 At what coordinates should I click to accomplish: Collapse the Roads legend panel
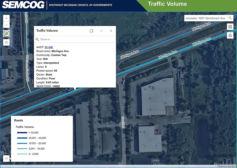pyautogui.click(x=6, y=159)
